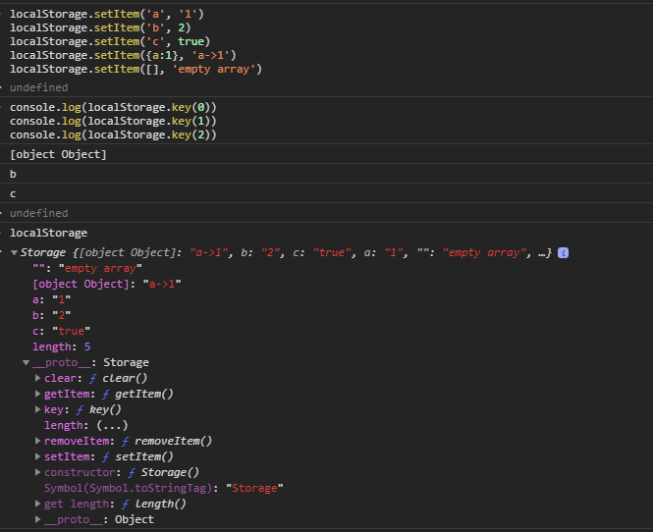Click the setItem([], 'empty array') code line
This screenshot has width=653, height=532.
[136, 69]
